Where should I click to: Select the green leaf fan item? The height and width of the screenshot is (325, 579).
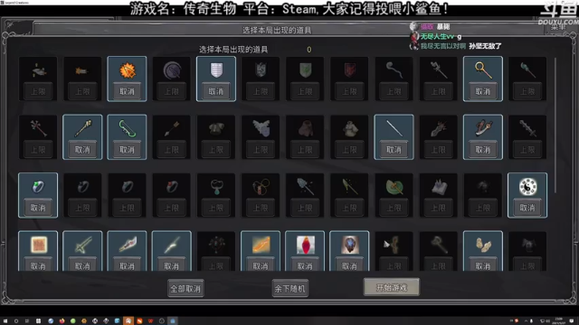(x=394, y=187)
